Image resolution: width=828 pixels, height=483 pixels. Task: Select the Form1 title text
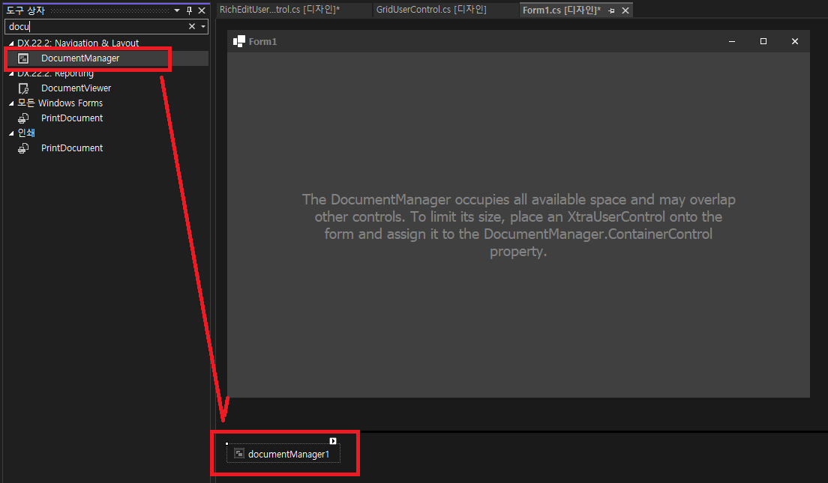point(263,42)
